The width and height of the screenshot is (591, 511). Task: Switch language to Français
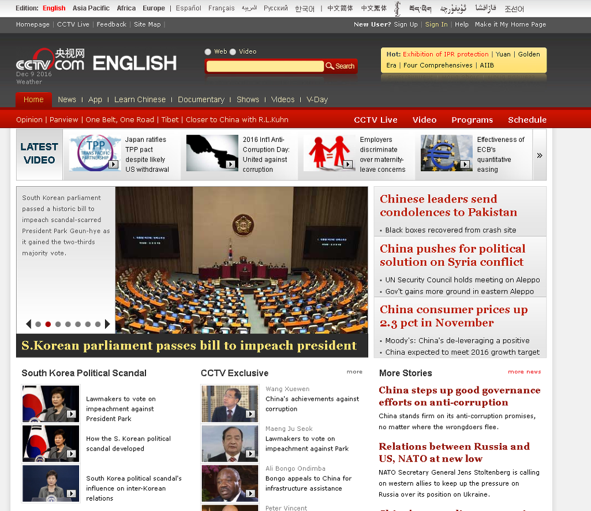tap(221, 8)
